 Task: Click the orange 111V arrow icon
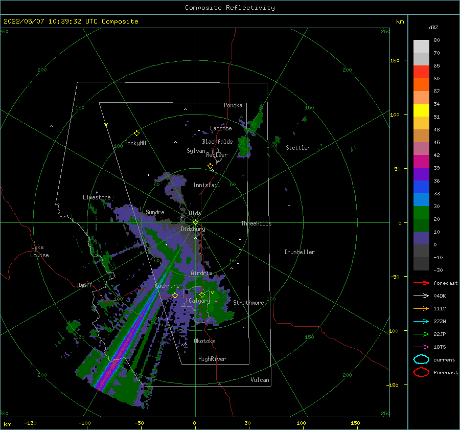coord(421,308)
